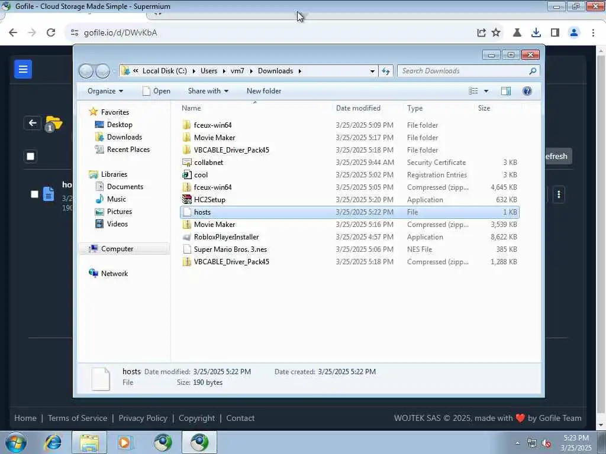The image size is (606, 454).
Task: Open the Contact footer link
Action: 240,418
